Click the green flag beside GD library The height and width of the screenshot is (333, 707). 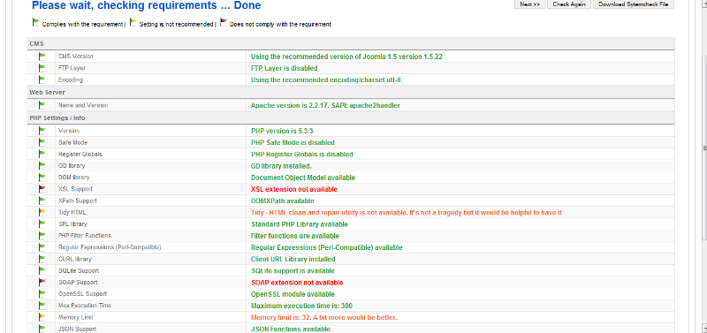tap(42, 166)
